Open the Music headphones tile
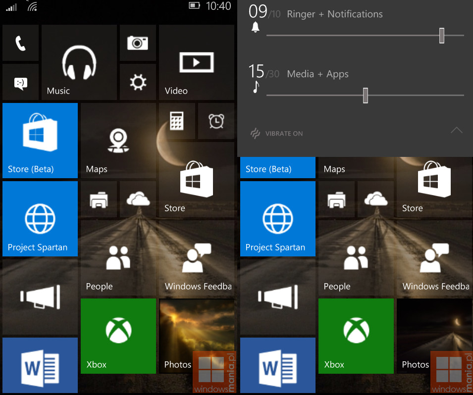This screenshot has height=395, width=473. (x=79, y=62)
